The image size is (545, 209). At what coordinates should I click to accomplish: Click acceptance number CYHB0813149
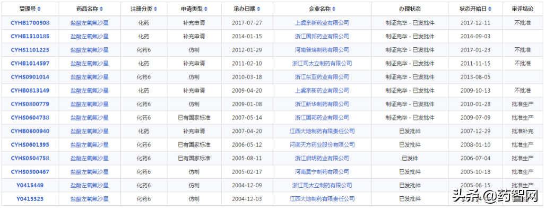[30, 91]
